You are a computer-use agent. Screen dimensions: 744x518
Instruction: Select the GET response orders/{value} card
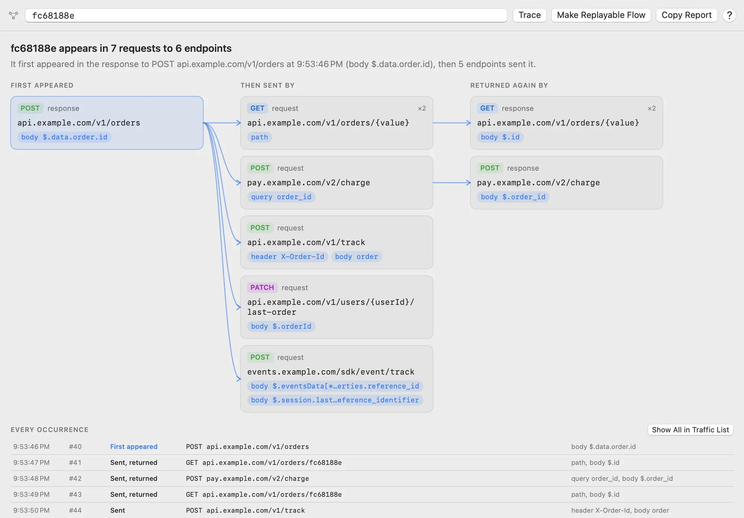point(566,123)
